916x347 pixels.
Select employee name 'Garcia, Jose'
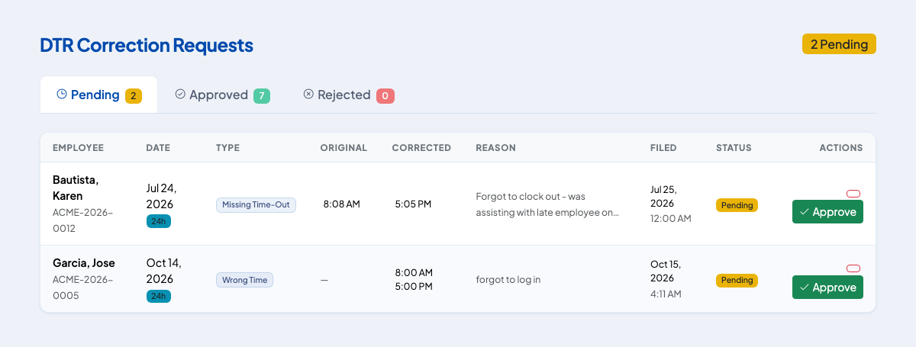83,263
